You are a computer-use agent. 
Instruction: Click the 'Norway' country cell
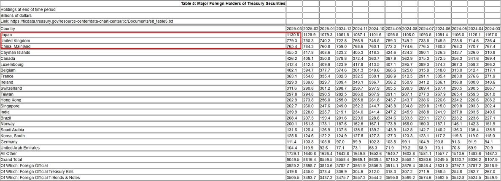pyautogui.click(x=143, y=124)
